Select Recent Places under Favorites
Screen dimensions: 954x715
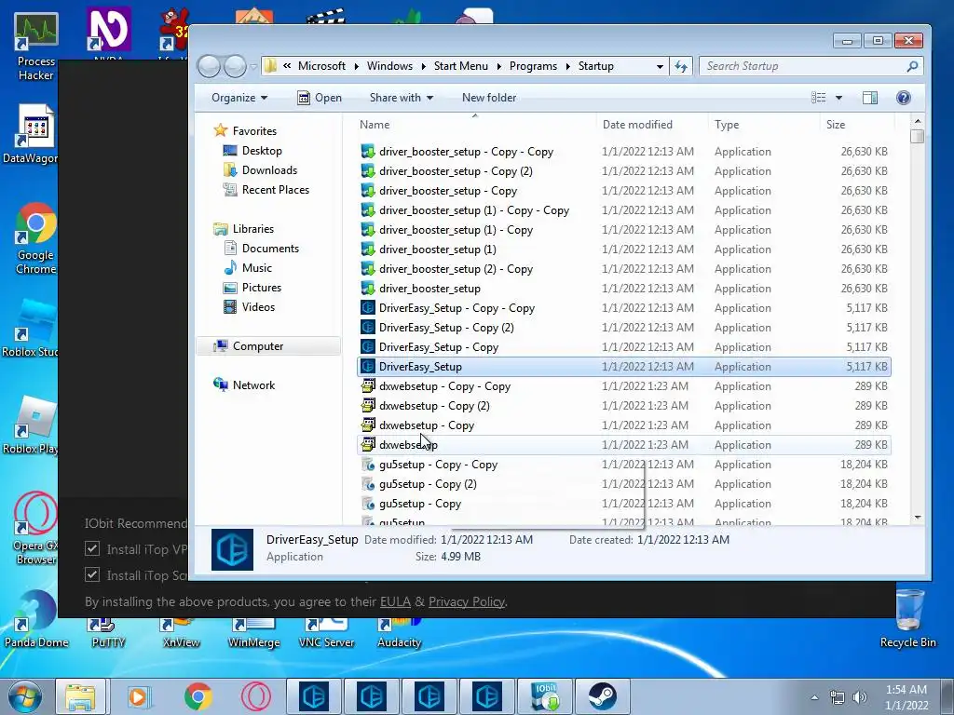275,190
